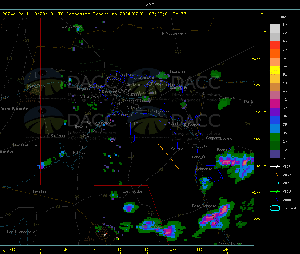Click the 'Valle_Grande' map label
Screen dimensions: 300x254
tap(99, 123)
